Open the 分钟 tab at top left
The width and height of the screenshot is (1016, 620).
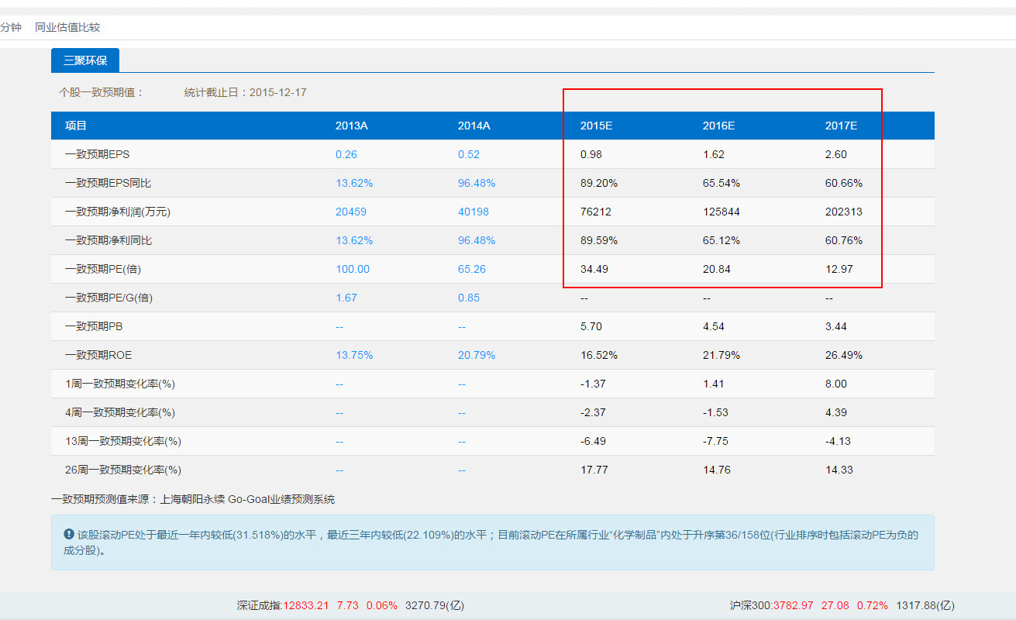pyautogui.click(x=10, y=28)
